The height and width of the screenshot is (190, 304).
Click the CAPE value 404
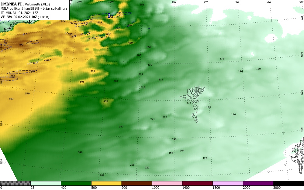[x=116, y=81]
